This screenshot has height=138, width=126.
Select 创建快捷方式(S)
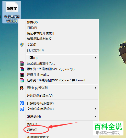(x=38, y=137)
